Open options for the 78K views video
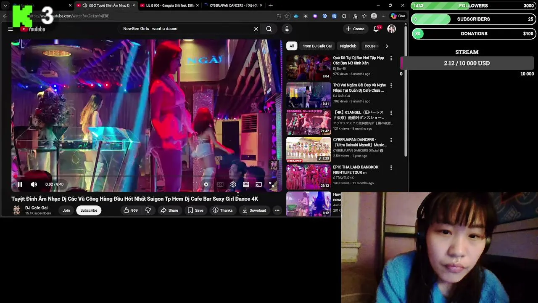Viewport: 538px width, 303px height. [391, 85]
